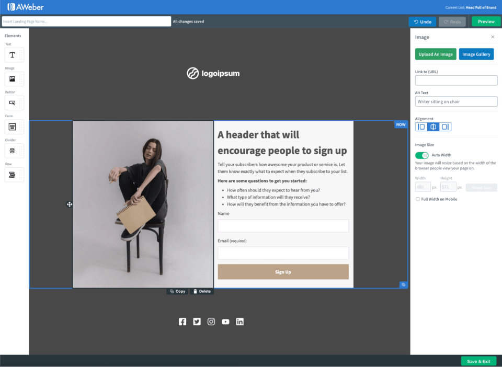Screen dimensions: 502x367
Task: Set image alignment to left
Action: (421, 127)
